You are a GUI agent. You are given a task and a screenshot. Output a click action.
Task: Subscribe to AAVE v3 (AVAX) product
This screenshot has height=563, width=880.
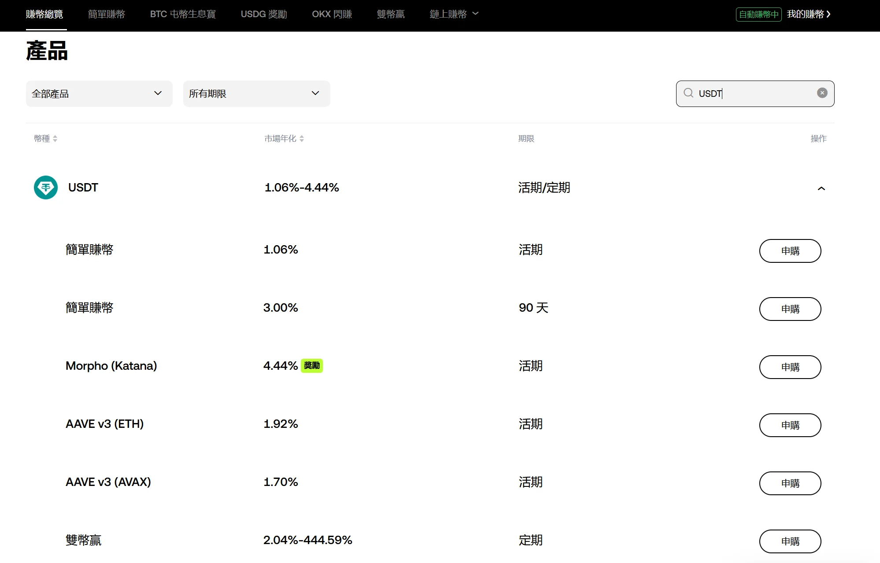click(x=790, y=483)
